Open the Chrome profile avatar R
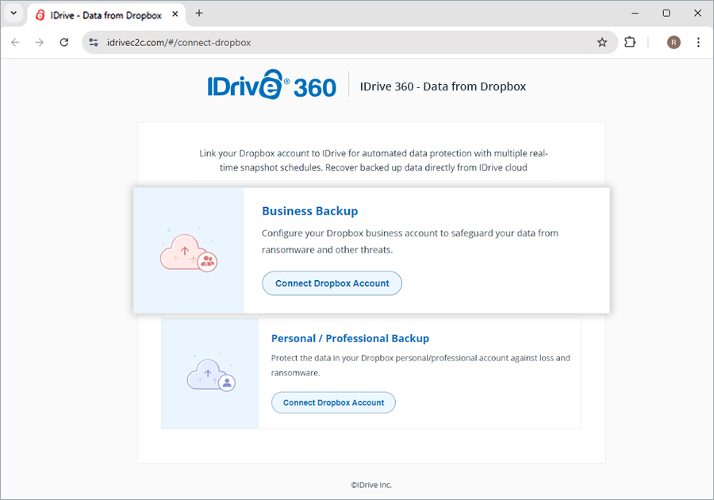 (674, 42)
